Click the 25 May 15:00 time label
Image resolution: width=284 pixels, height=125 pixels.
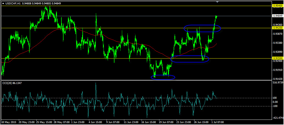[44, 122]
